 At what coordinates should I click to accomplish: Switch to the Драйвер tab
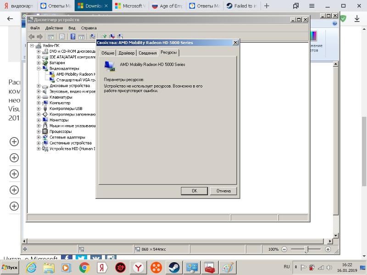pyautogui.click(x=127, y=53)
